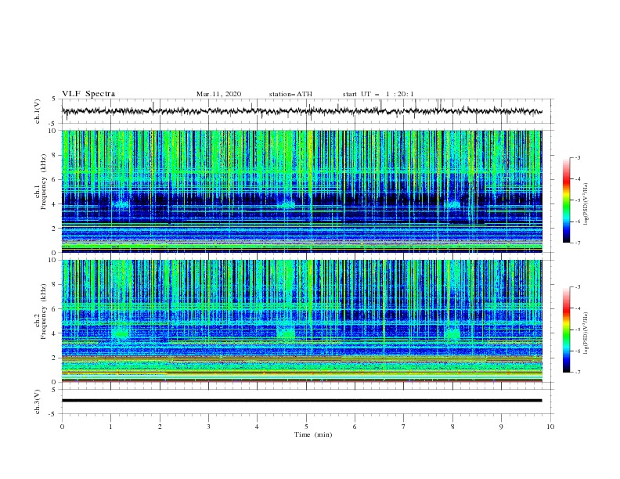620x479 pixels.
Task: Click time axis tick label '3'
Action: pyautogui.click(x=208, y=427)
